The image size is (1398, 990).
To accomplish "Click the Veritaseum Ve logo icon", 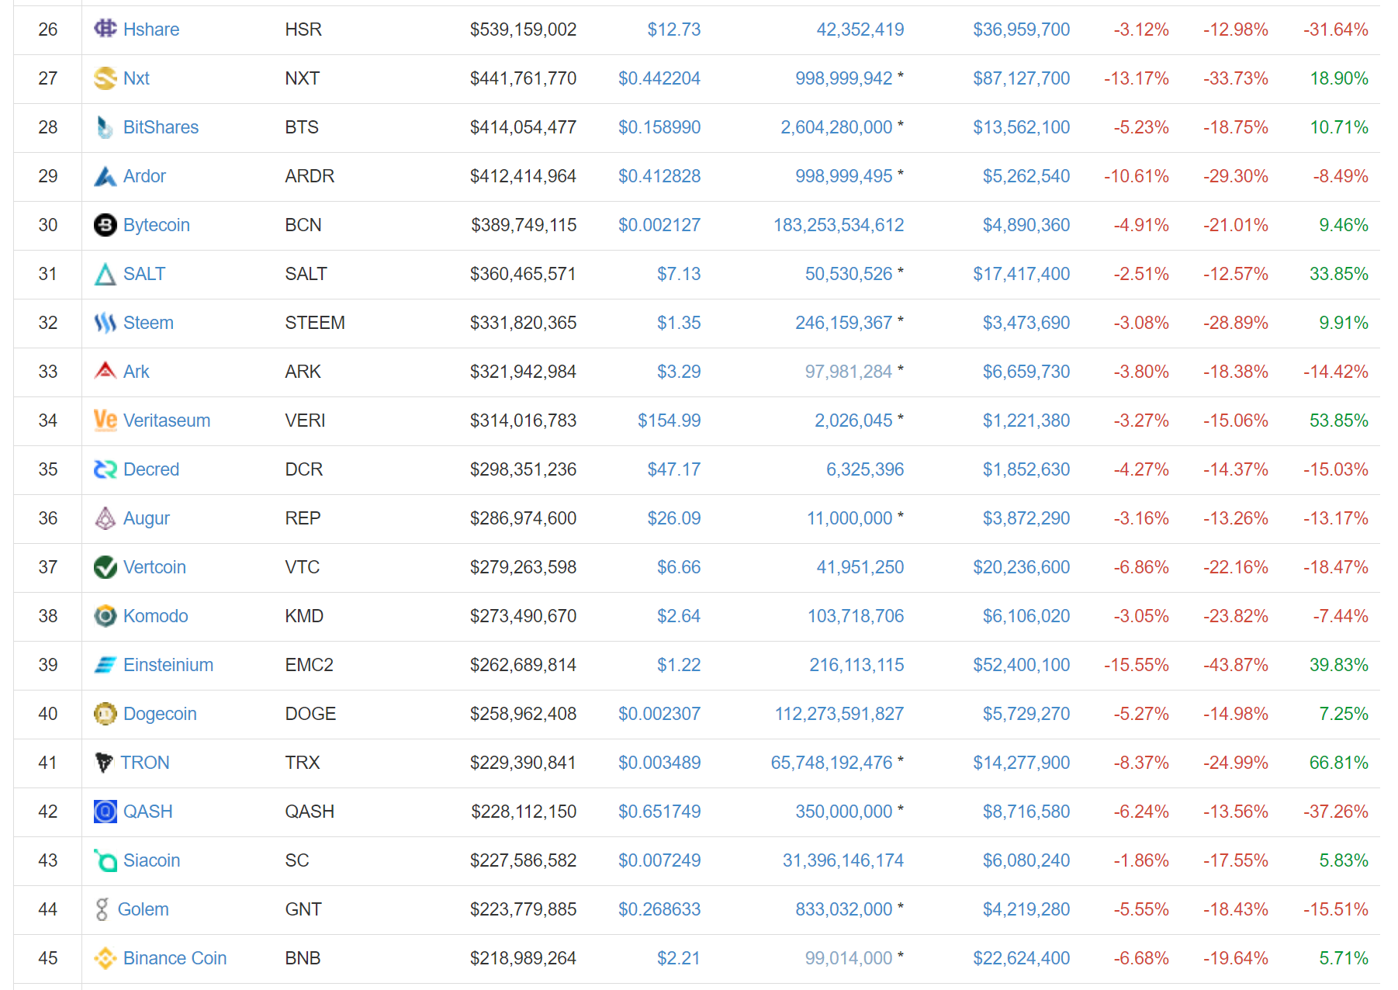I will point(105,421).
